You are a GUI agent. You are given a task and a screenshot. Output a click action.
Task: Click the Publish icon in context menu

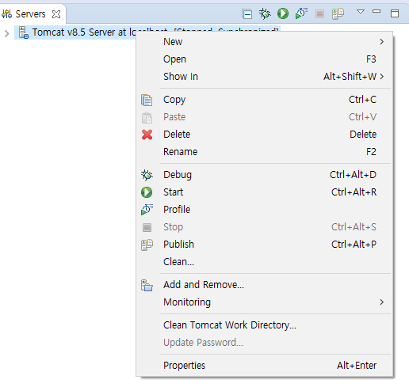pyautogui.click(x=147, y=245)
